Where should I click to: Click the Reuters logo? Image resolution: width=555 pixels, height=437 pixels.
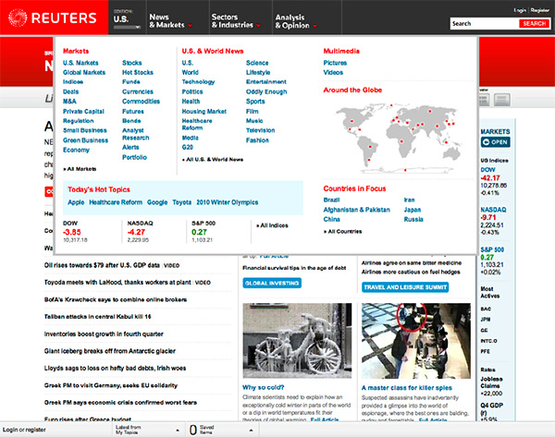pos(54,18)
